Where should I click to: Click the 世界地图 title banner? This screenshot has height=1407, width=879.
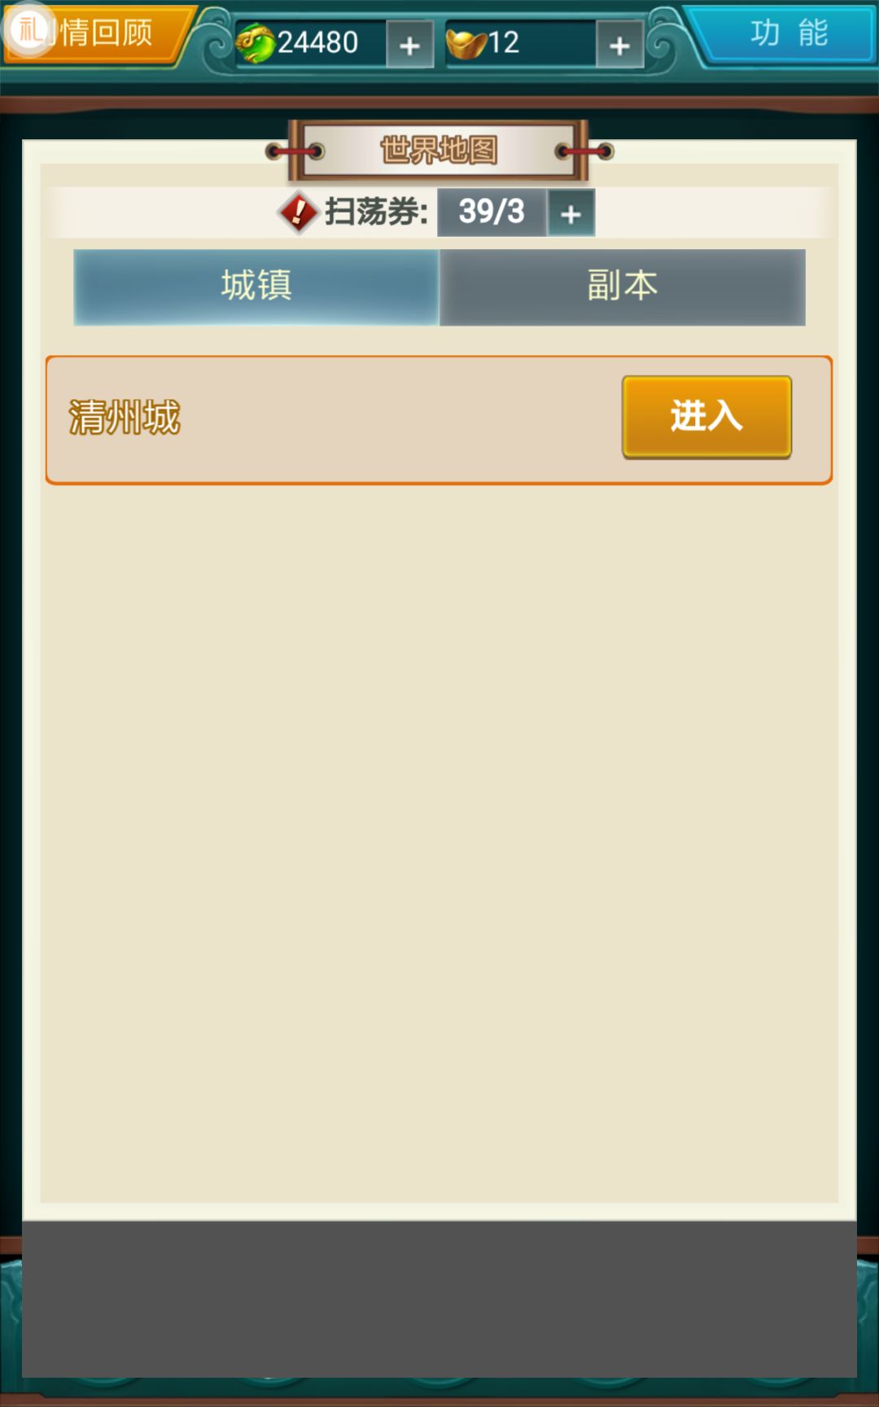(x=439, y=150)
